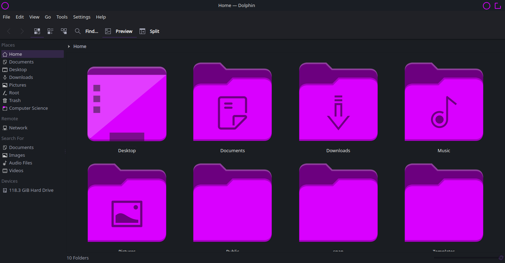Switch to Compact view mode

(x=50, y=31)
